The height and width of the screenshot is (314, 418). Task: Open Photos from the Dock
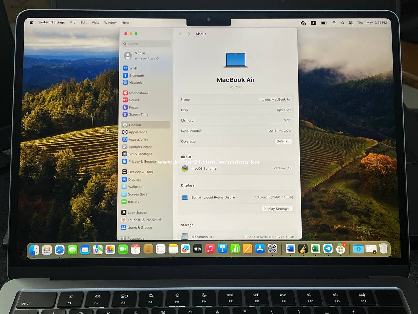(110, 250)
